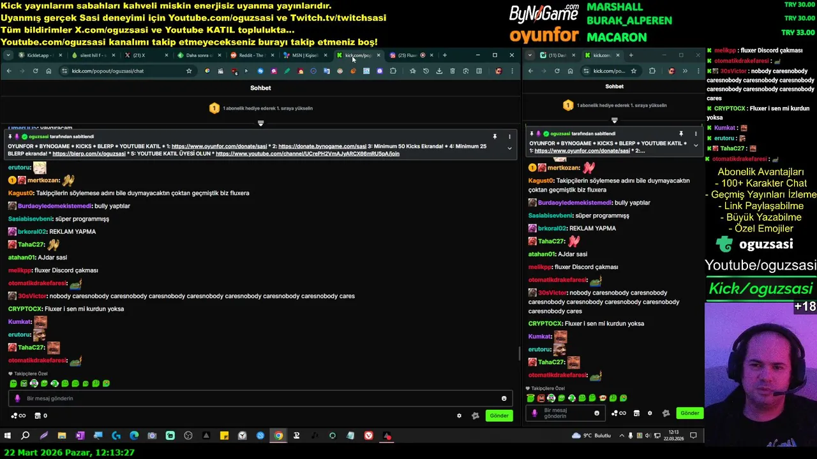Open the notification center icon in system tray

693,435
